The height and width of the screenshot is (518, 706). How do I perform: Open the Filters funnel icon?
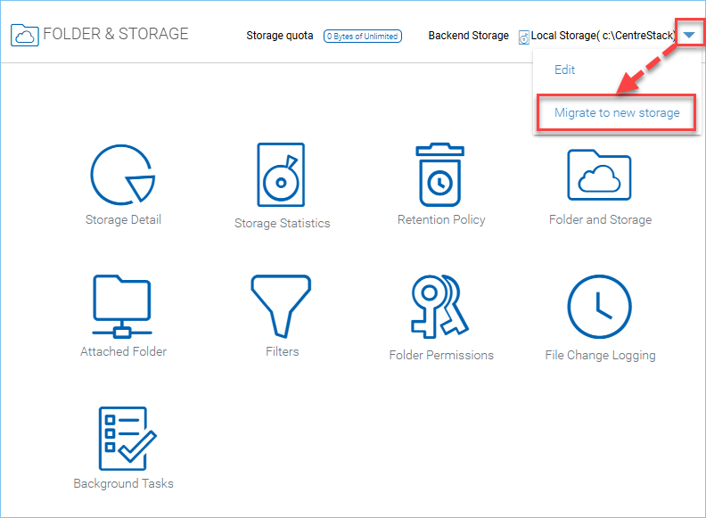pyautogui.click(x=281, y=307)
